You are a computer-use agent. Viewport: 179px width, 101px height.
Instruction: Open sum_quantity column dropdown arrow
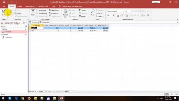click(57, 25)
